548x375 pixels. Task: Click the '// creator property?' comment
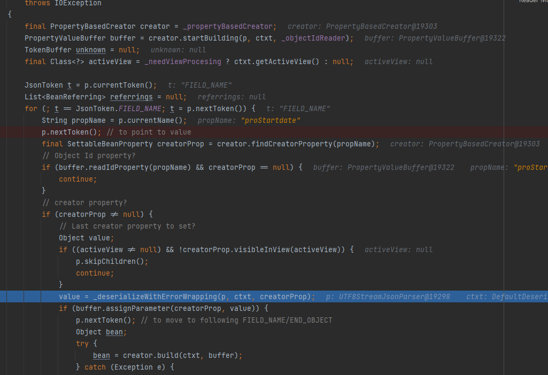click(x=84, y=203)
